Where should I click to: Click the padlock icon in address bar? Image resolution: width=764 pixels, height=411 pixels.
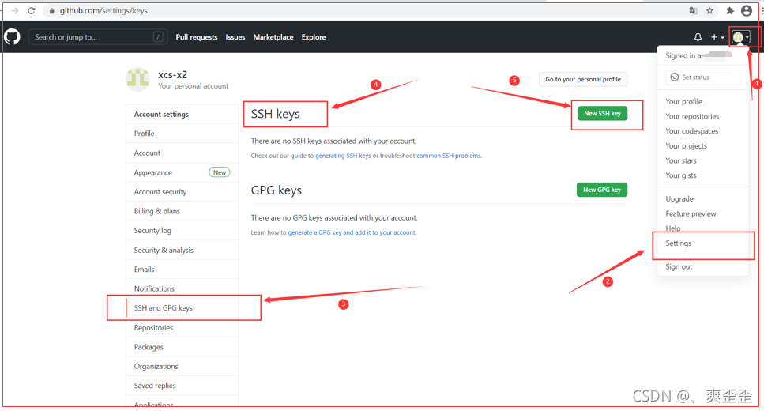51,11
